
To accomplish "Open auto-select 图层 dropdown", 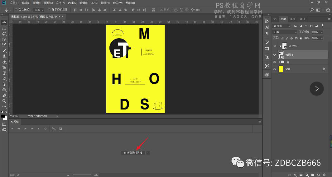I will click(x=39, y=10).
